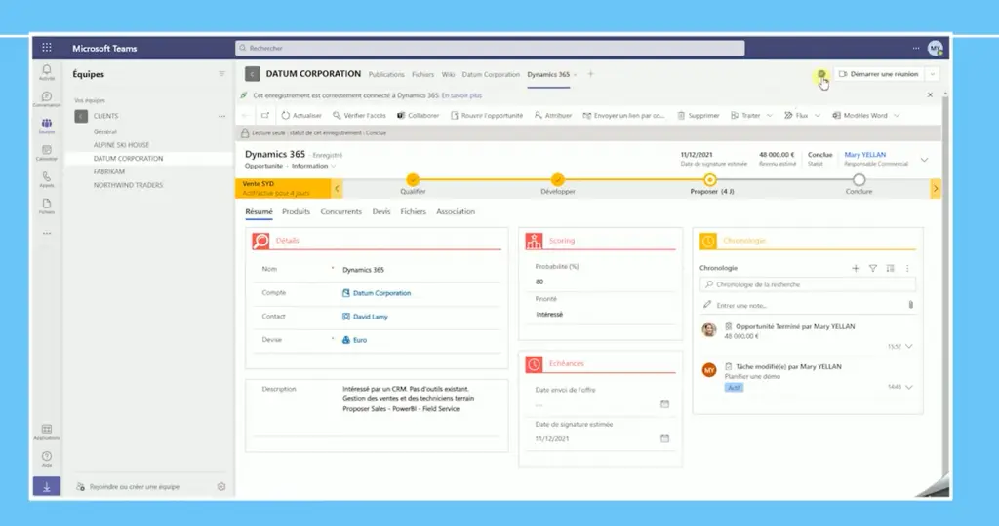999x526 pixels.
Task: Expand the Flux dropdown arrow
Action: tap(818, 116)
